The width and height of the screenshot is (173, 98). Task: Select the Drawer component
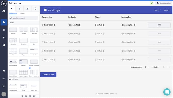23,63
